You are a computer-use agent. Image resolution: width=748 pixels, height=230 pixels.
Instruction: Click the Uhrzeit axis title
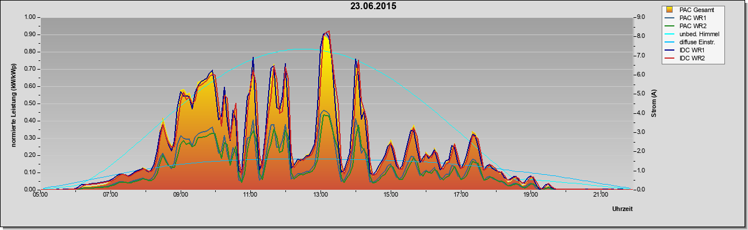click(x=623, y=209)
